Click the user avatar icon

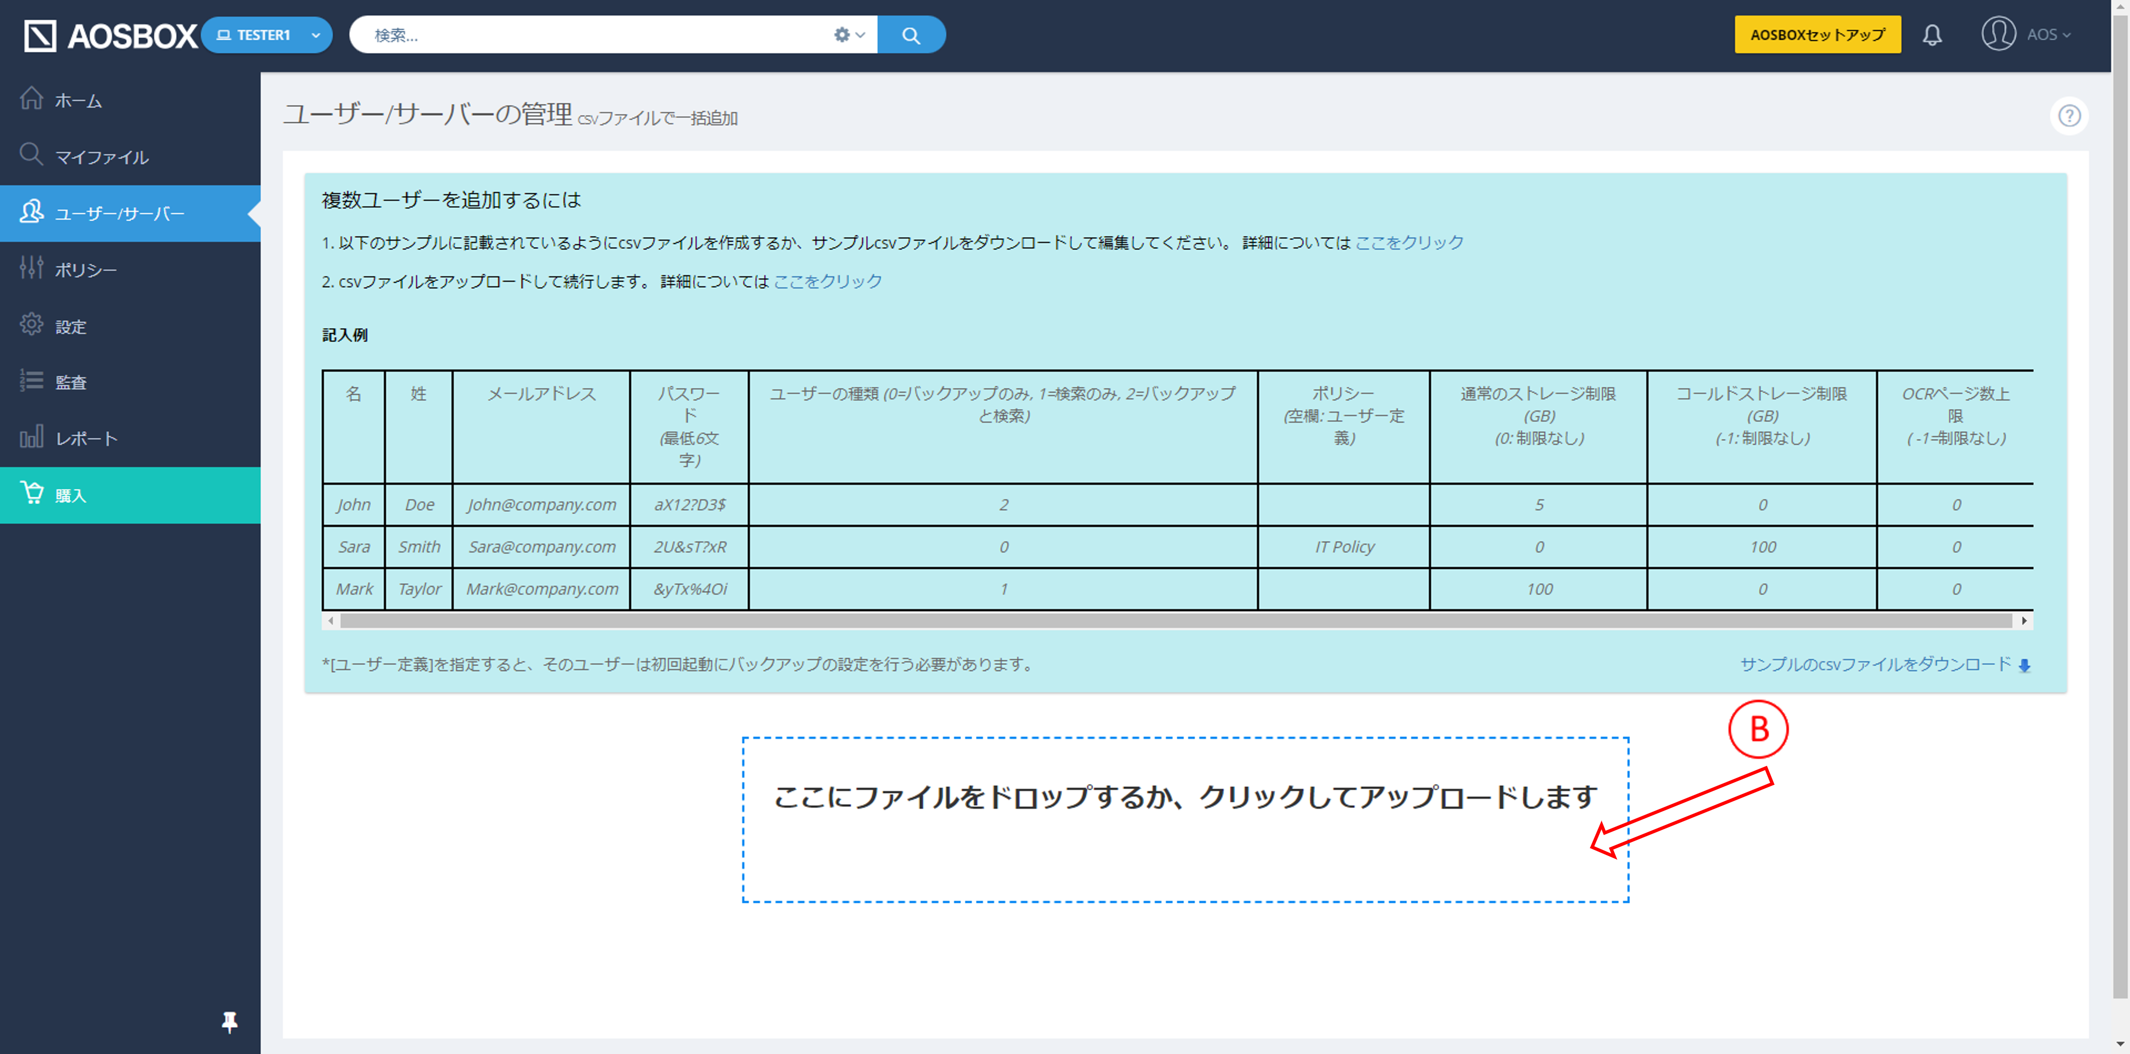1998,34
